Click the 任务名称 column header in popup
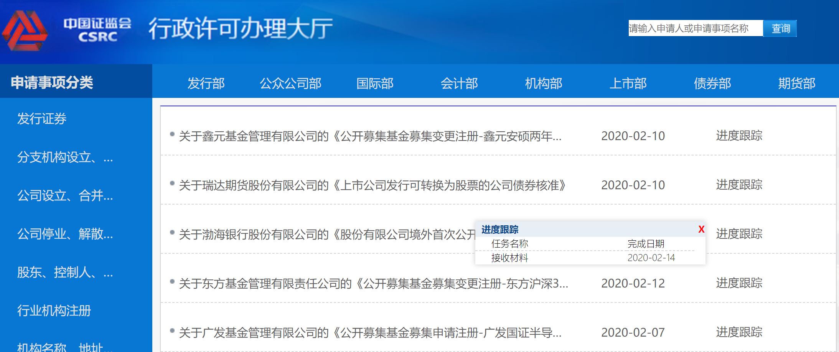The image size is (839, 352). click(x=509, y=244)
